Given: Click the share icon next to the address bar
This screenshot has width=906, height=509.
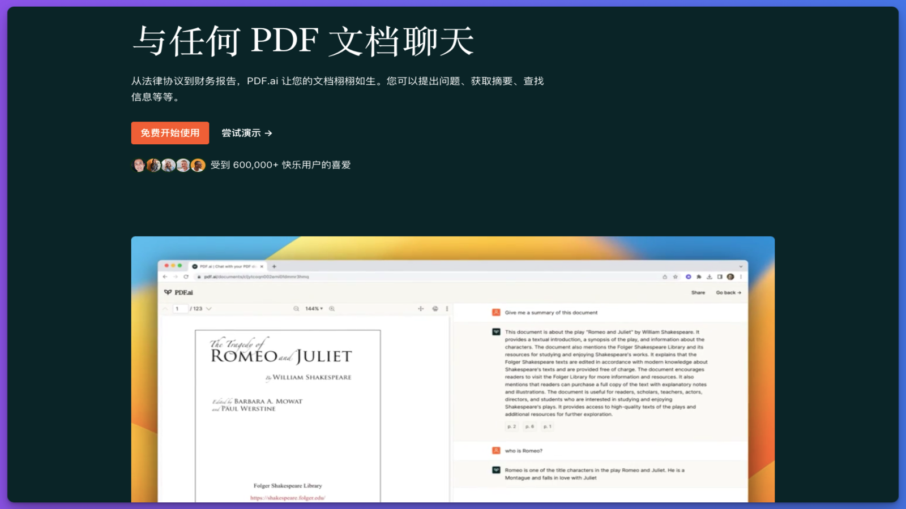Looking at the screenshot, I should pyautogui.click(x=665, y=277).
